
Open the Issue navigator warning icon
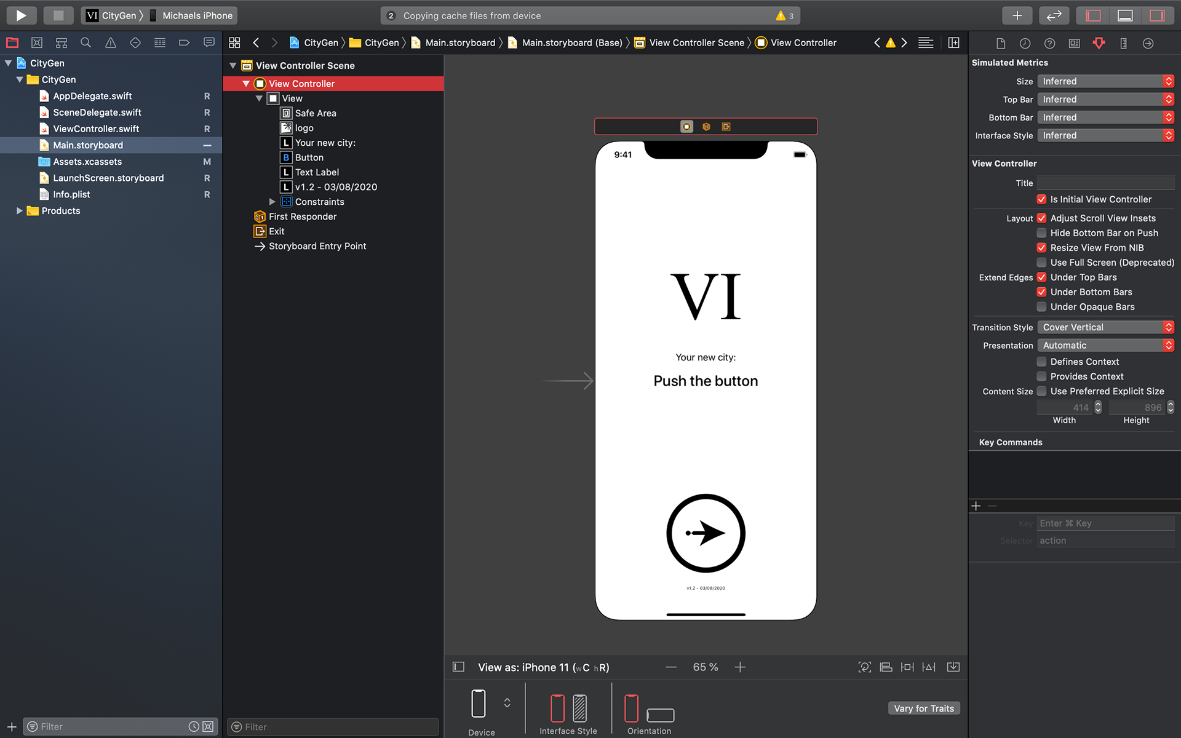111,42
